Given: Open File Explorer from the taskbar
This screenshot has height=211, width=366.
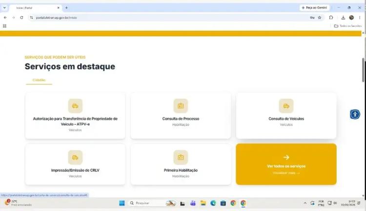Looking at the screenshot, I should point(203,203).
